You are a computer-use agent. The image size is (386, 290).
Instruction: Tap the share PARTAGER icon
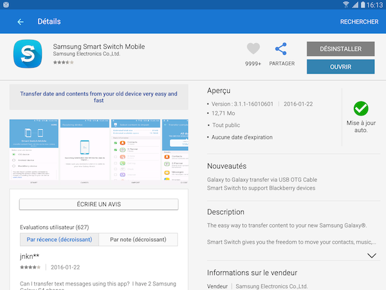(281, 49)
